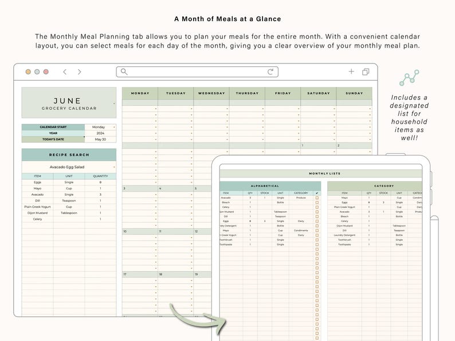The width and height of the screenshot is (455, 341).
Task: Click the browser forward arrow
Action: (80, 72)
